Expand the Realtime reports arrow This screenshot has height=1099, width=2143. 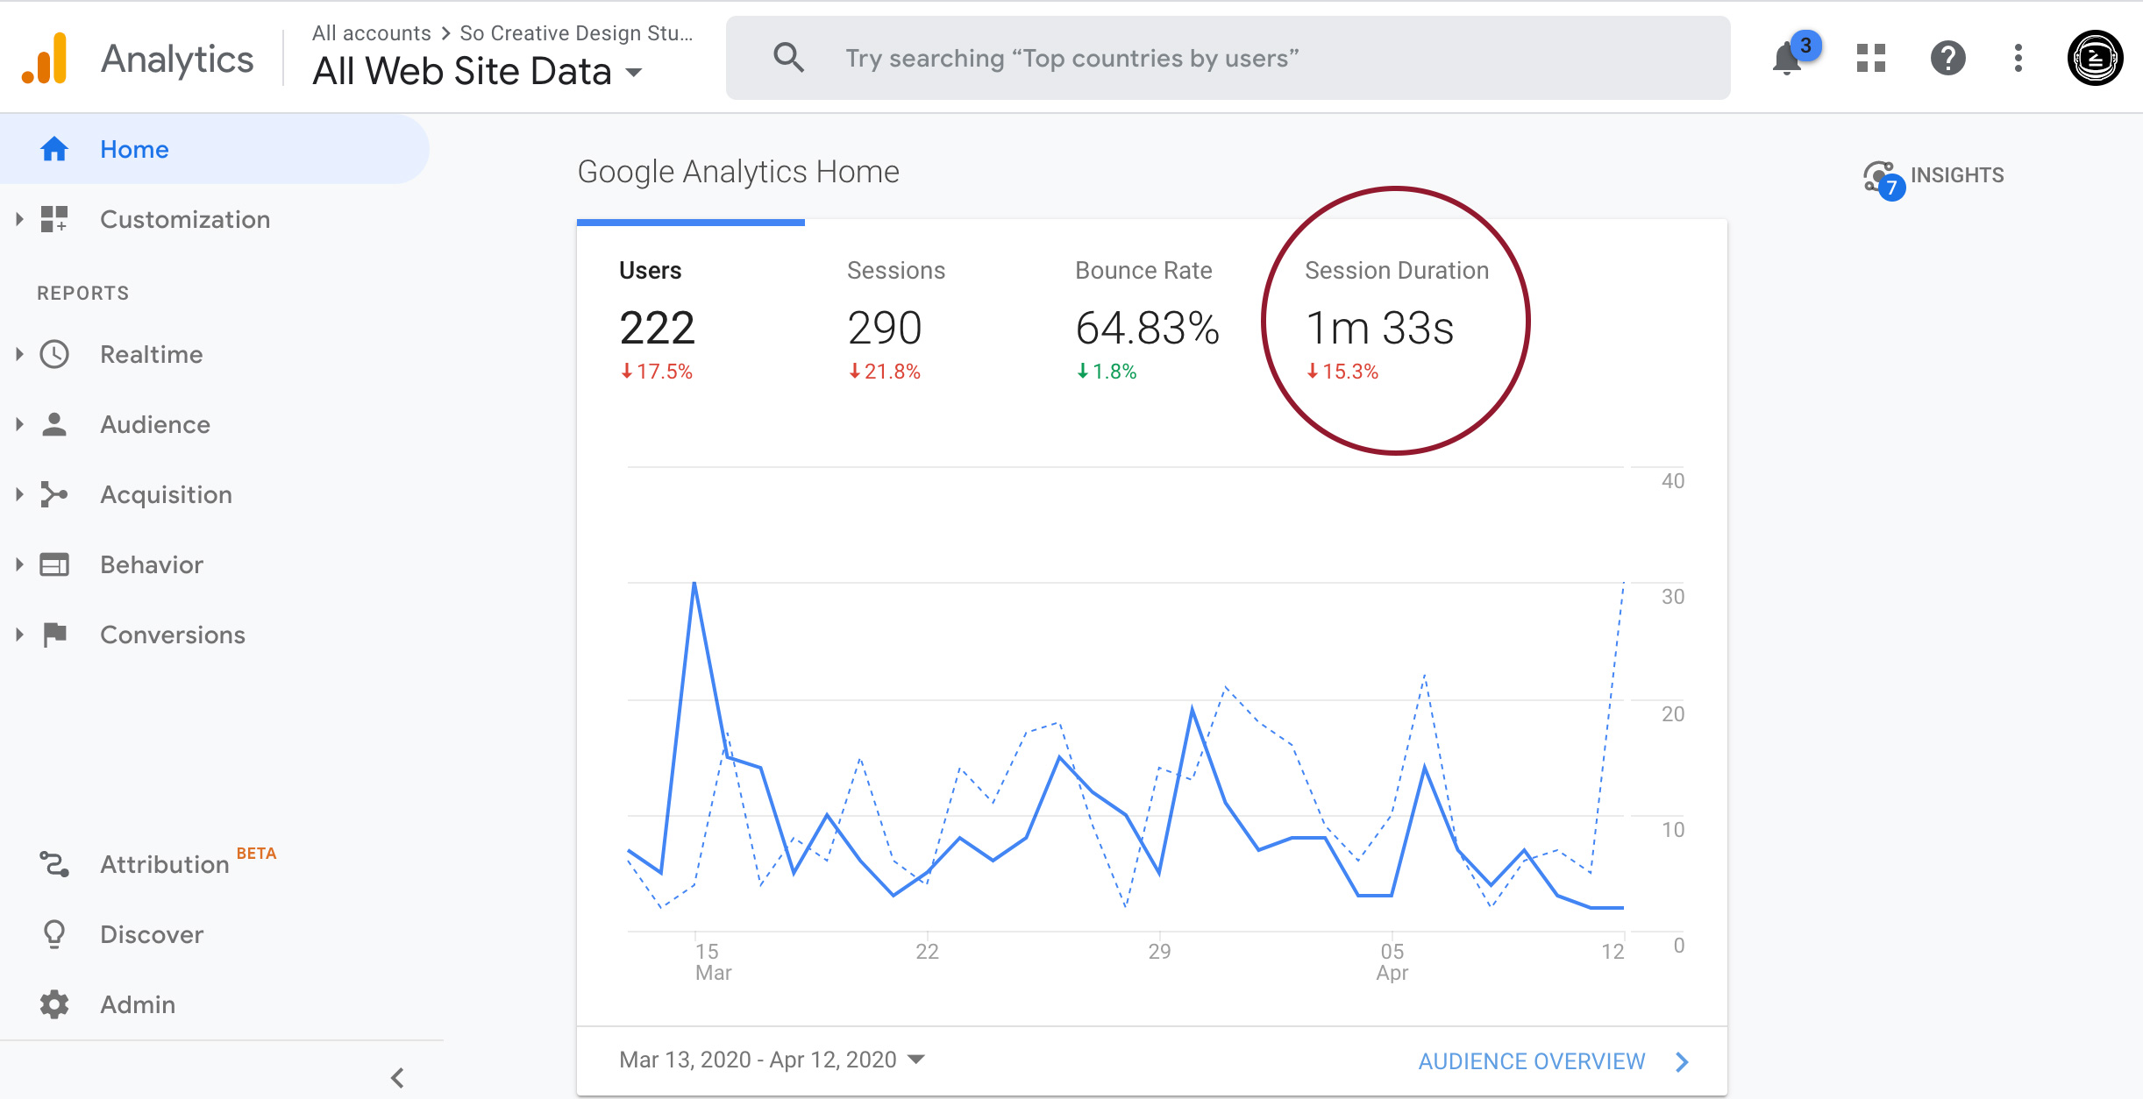click(19, 354)
